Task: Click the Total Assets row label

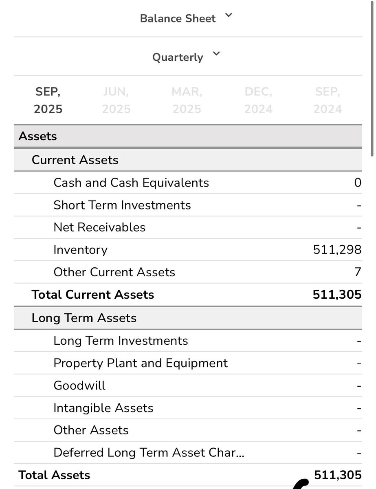Action: point(55,475)
